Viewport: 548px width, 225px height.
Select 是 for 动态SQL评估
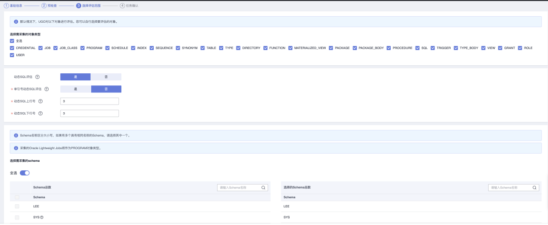click(76, 77)
